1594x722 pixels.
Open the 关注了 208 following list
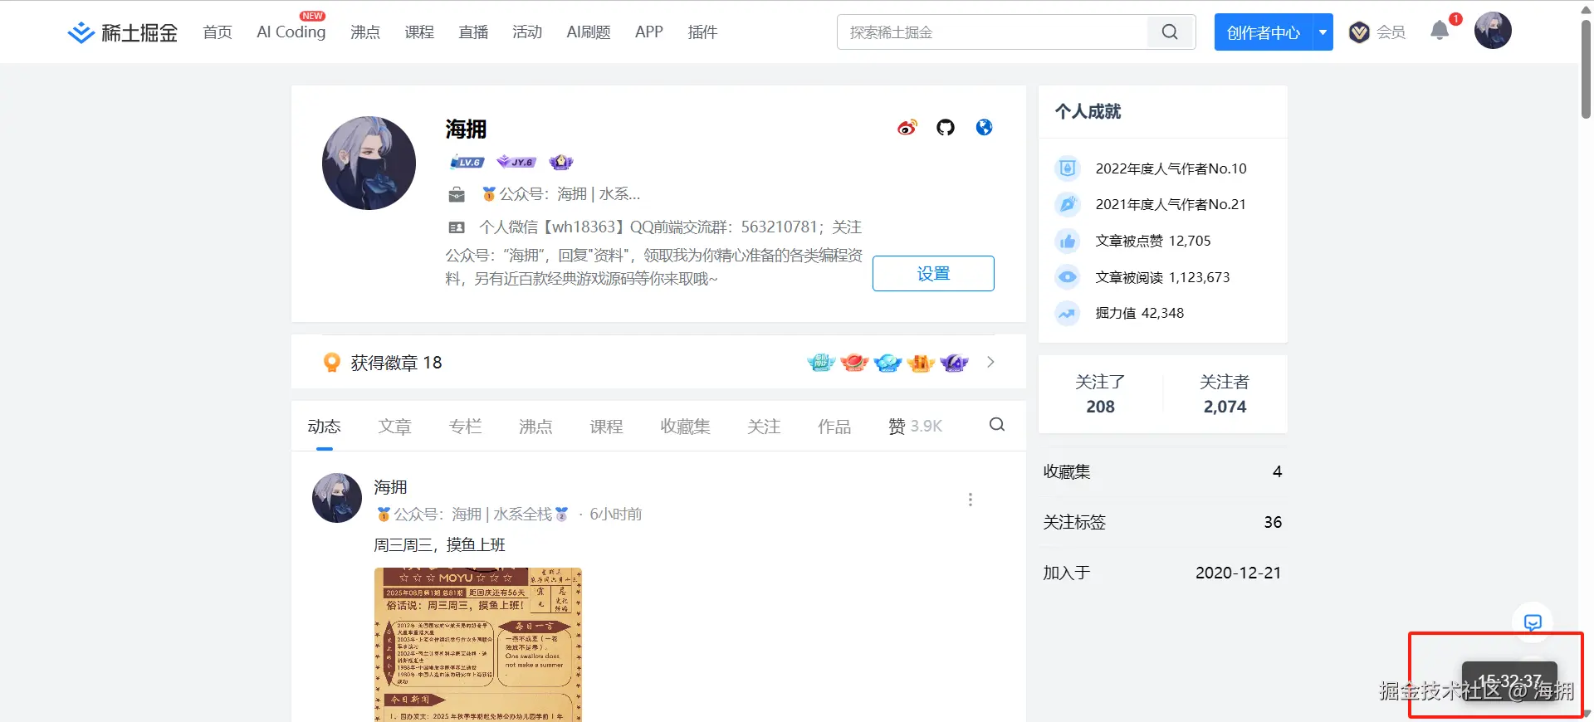pyautogui.click(x=1100, y=394)
